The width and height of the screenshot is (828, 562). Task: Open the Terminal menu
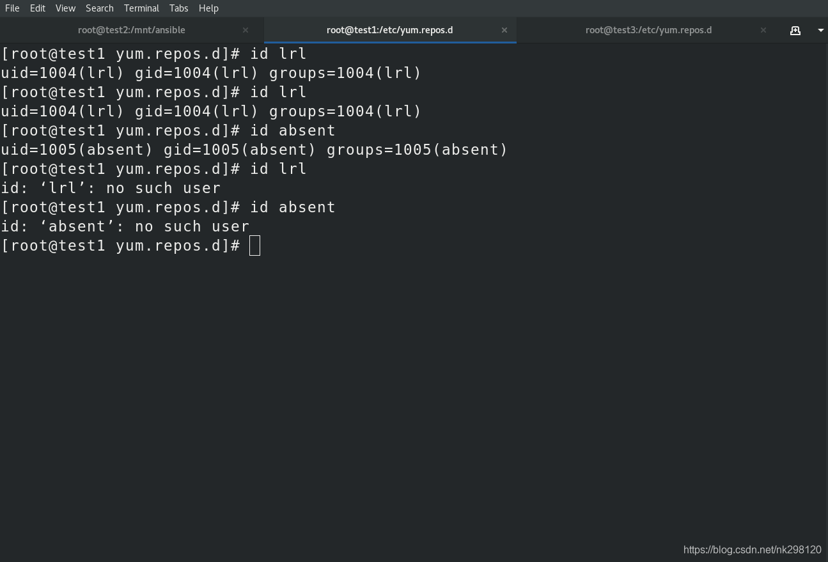[x=141, y=8]
